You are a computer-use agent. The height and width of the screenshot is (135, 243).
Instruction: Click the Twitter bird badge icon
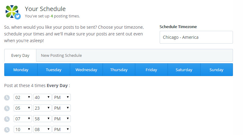(x=17, y=16)
